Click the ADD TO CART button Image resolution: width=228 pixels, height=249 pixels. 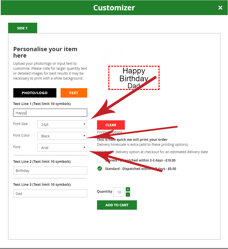[x=117, y=205]
